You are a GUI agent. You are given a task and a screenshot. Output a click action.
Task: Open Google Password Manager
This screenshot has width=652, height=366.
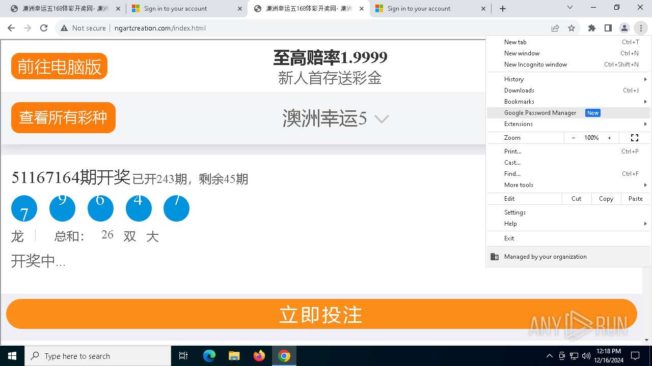568,113
